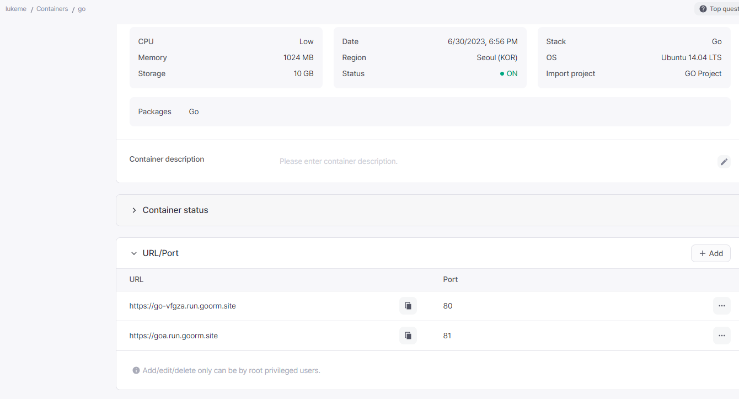
Task: Collapse the URL/Port section
Action: (134, 253)
